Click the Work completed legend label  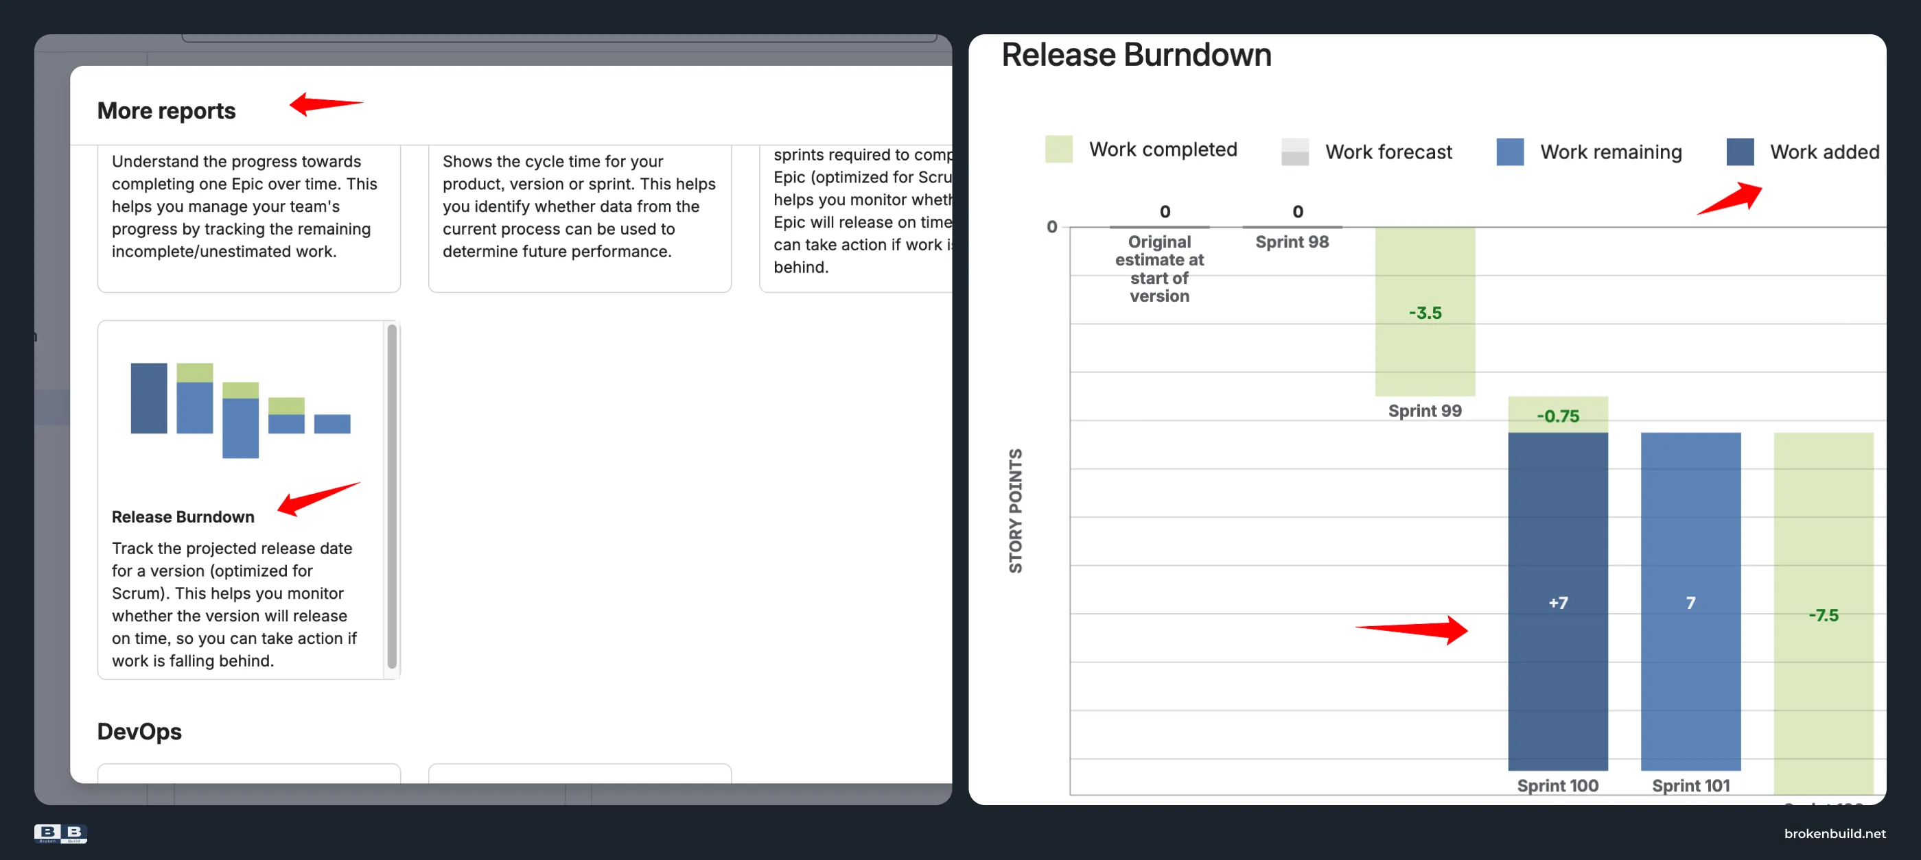coord(1163,150)
